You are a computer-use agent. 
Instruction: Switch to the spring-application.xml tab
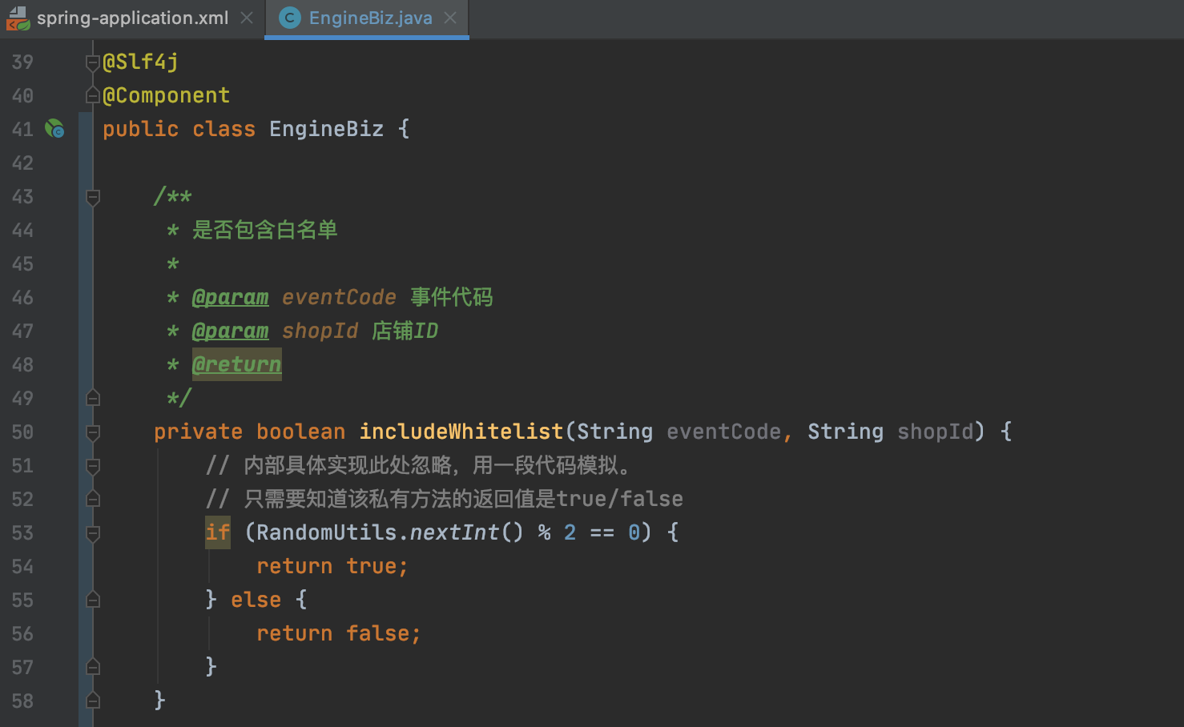tap(132, 18)
